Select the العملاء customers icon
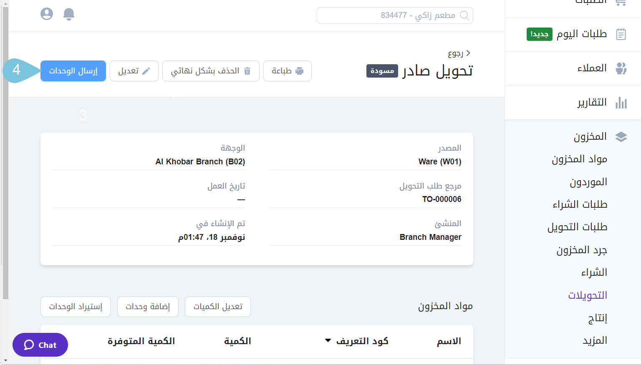Screen dimensions: 641x365 (622, 68)
